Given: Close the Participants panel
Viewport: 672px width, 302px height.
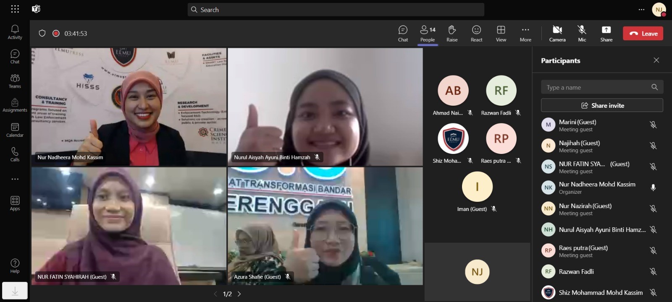Looking at the screenshot, I should pos(656,60).
